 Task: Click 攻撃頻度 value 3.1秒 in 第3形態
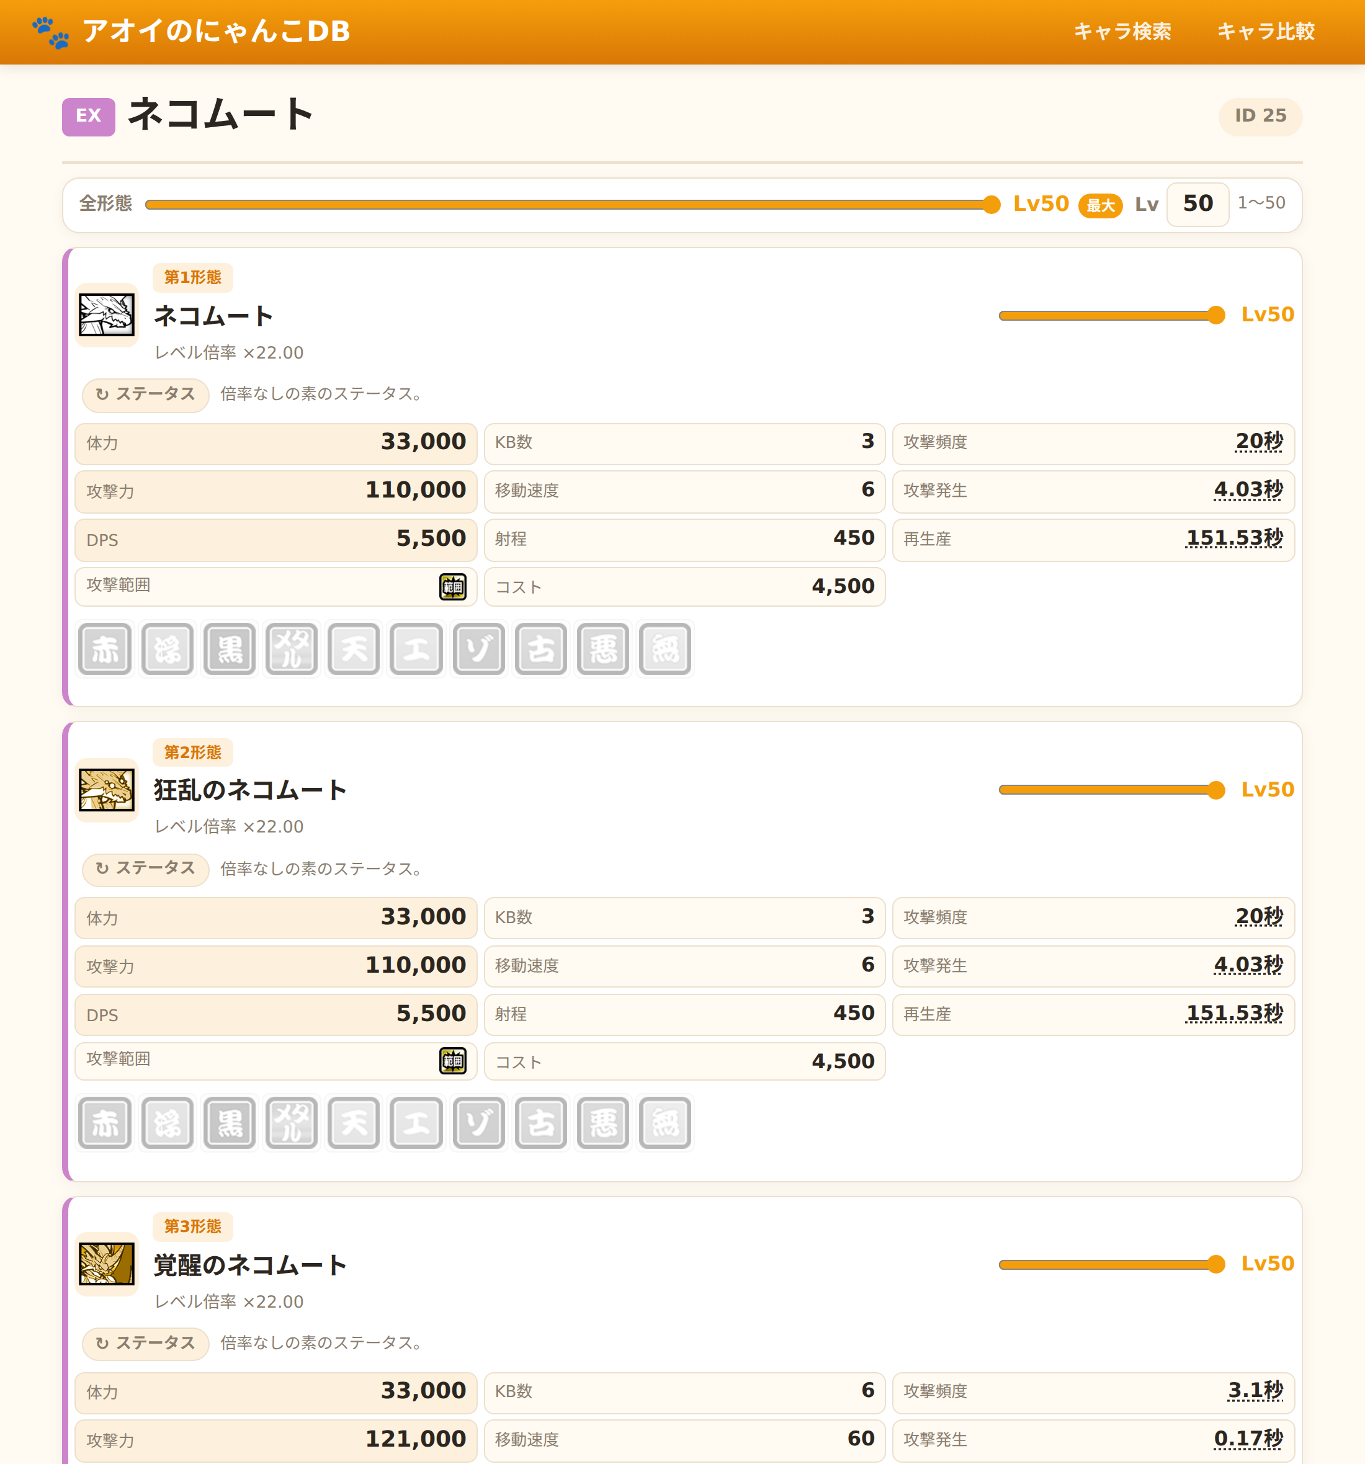pyautogui.click(x=1255, y=1391)
